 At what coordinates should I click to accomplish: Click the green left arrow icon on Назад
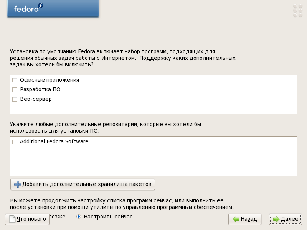[x=236, y=219]
